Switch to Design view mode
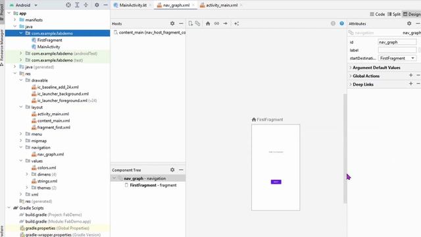 click(412, 14)
